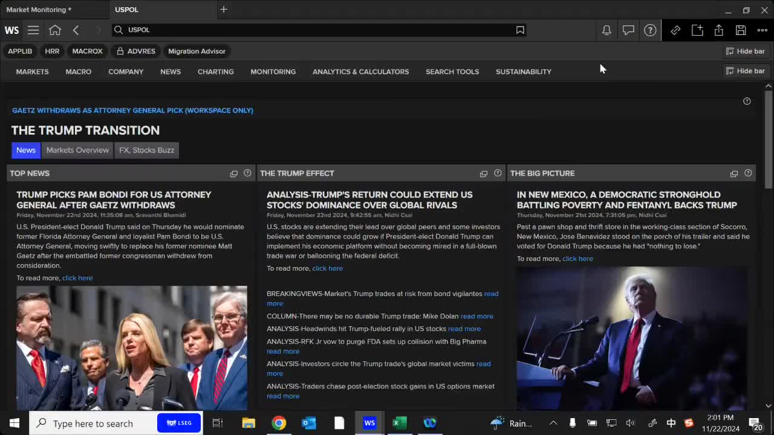Screen dimensions: 774x435
Task: Click the HRR shortcut button
Action: (52, 51)
